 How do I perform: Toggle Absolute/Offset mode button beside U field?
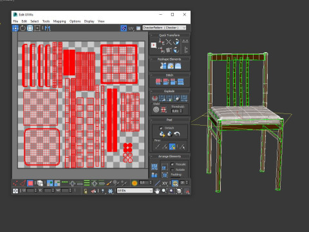tap(15, 191)
